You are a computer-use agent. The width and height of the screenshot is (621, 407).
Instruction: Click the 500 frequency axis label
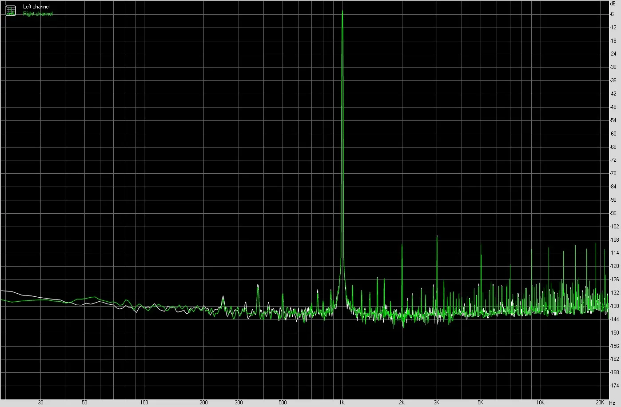(283, 403)
